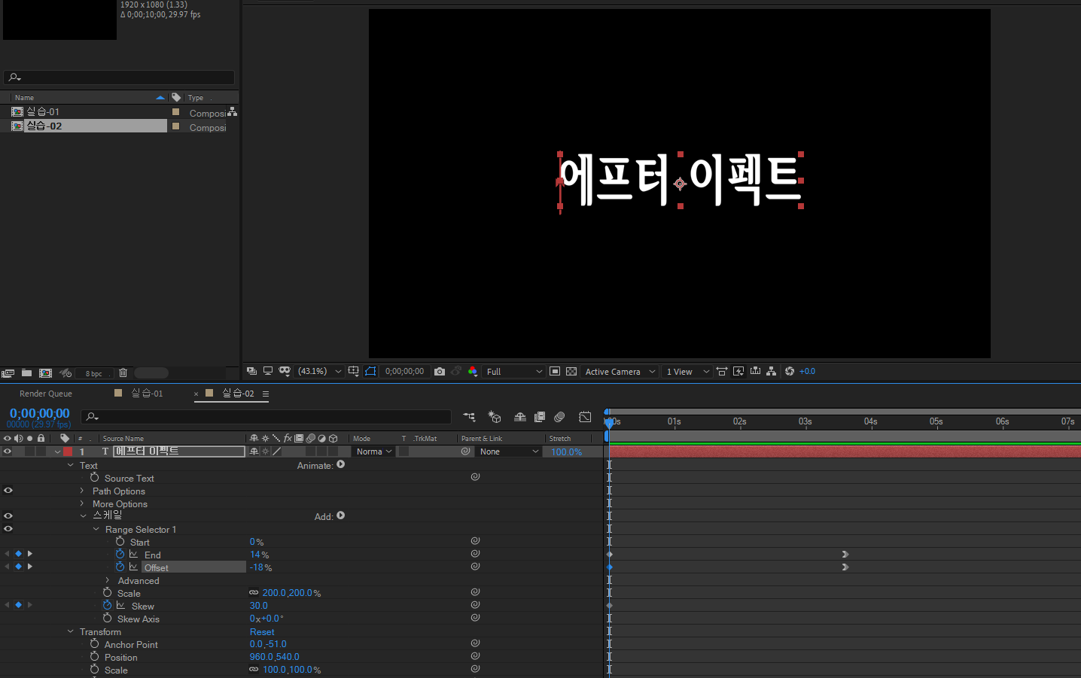This screenshot has height=678, width=1081.
Task: Open the magnification ratio dropdown 43.1%
Action: 319,372
